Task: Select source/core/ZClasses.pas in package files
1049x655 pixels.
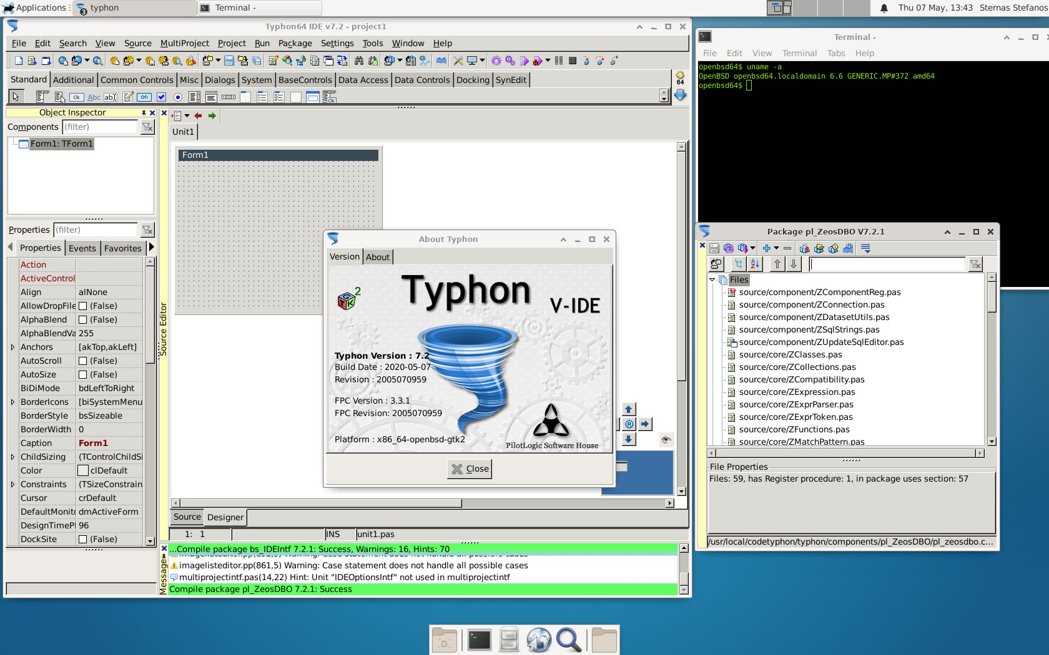Action: coord(790,354)
